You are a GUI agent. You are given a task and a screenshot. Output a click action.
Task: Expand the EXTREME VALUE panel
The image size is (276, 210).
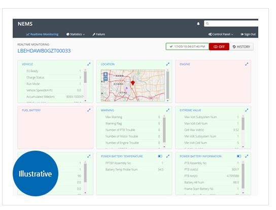click(247, 110)
